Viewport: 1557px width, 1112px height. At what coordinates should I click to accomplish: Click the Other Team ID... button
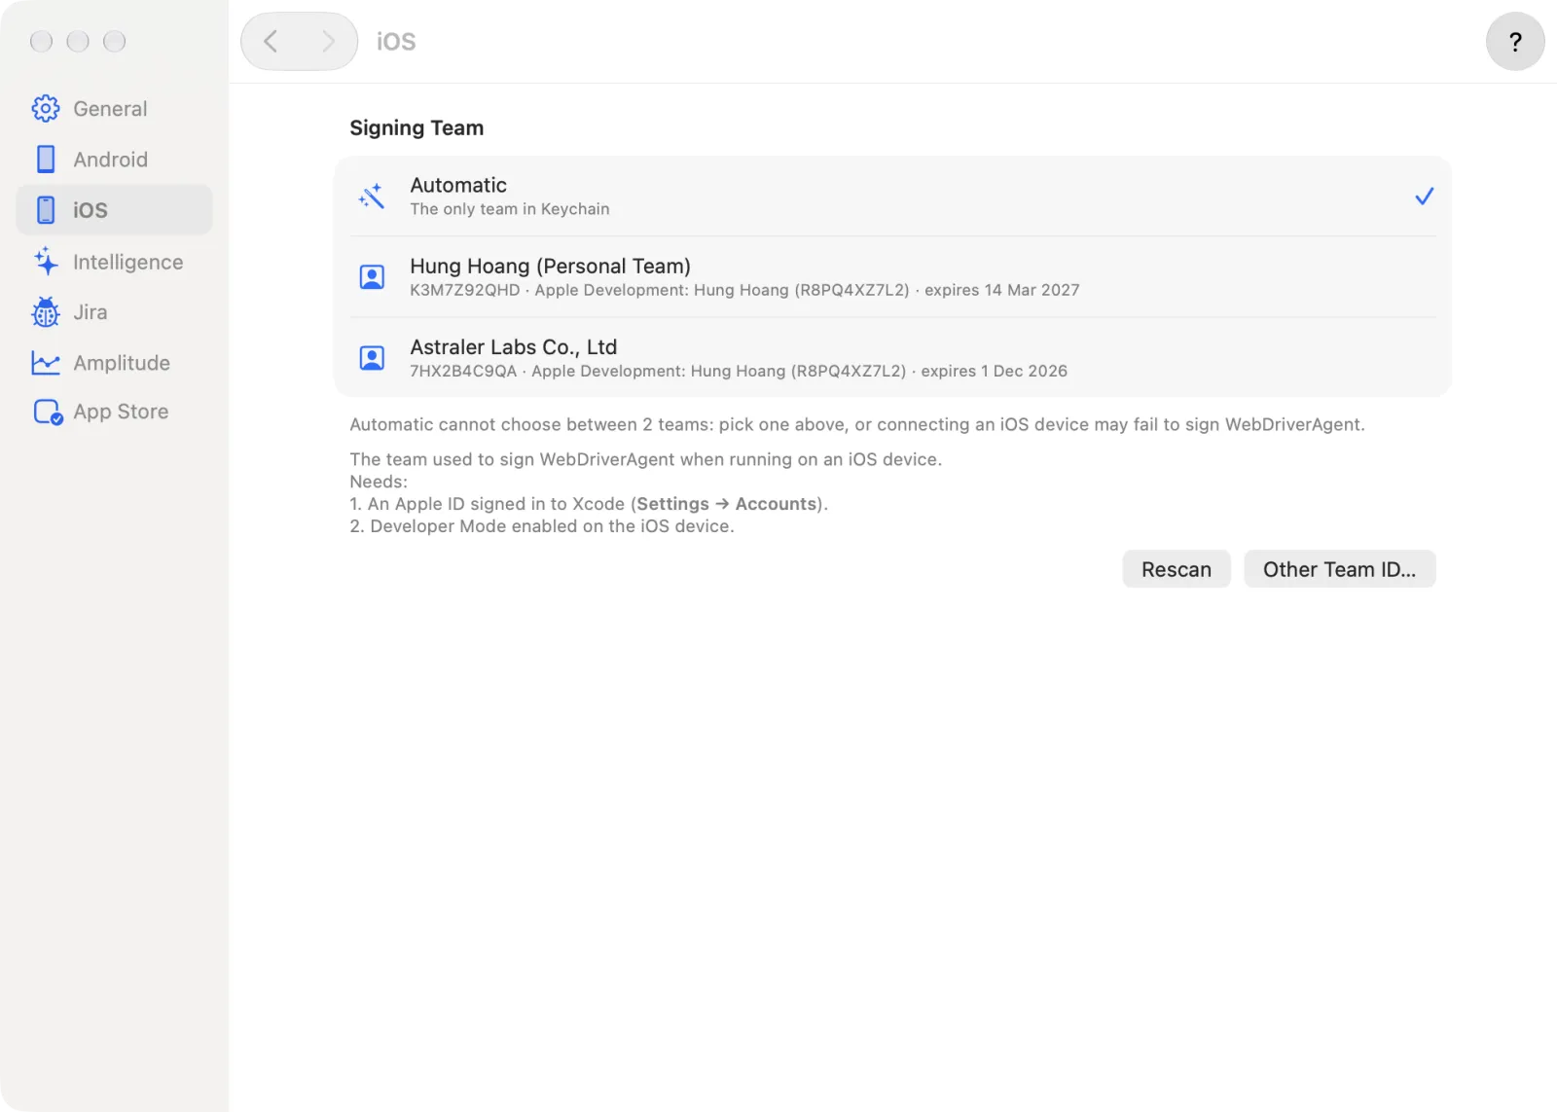[1339, 569]
